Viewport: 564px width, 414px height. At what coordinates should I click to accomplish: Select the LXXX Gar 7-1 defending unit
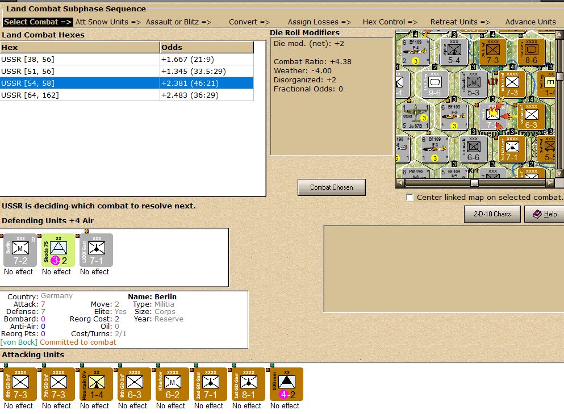97,250
